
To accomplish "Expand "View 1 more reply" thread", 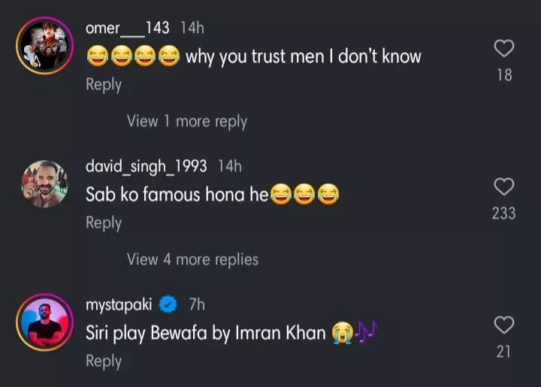I will pyautogui.click(x=186, y=121).
